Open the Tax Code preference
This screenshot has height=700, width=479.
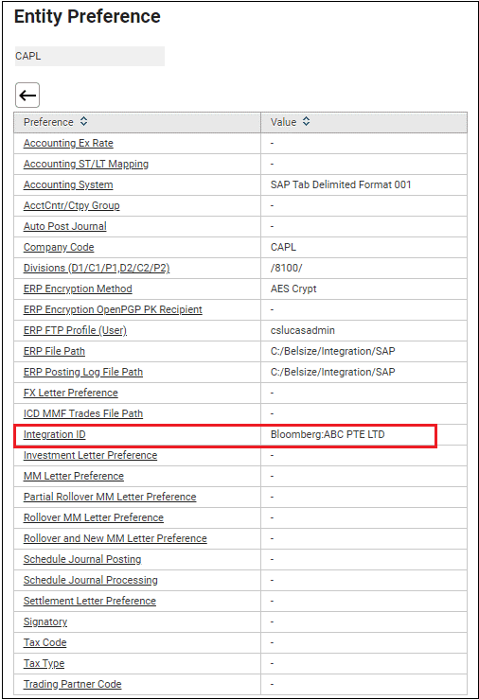point(45,642)
